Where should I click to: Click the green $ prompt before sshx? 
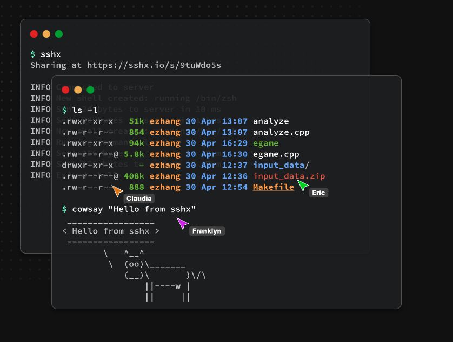point(32,54)
